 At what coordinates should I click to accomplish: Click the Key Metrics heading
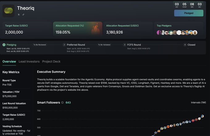[x=11, y=72]
